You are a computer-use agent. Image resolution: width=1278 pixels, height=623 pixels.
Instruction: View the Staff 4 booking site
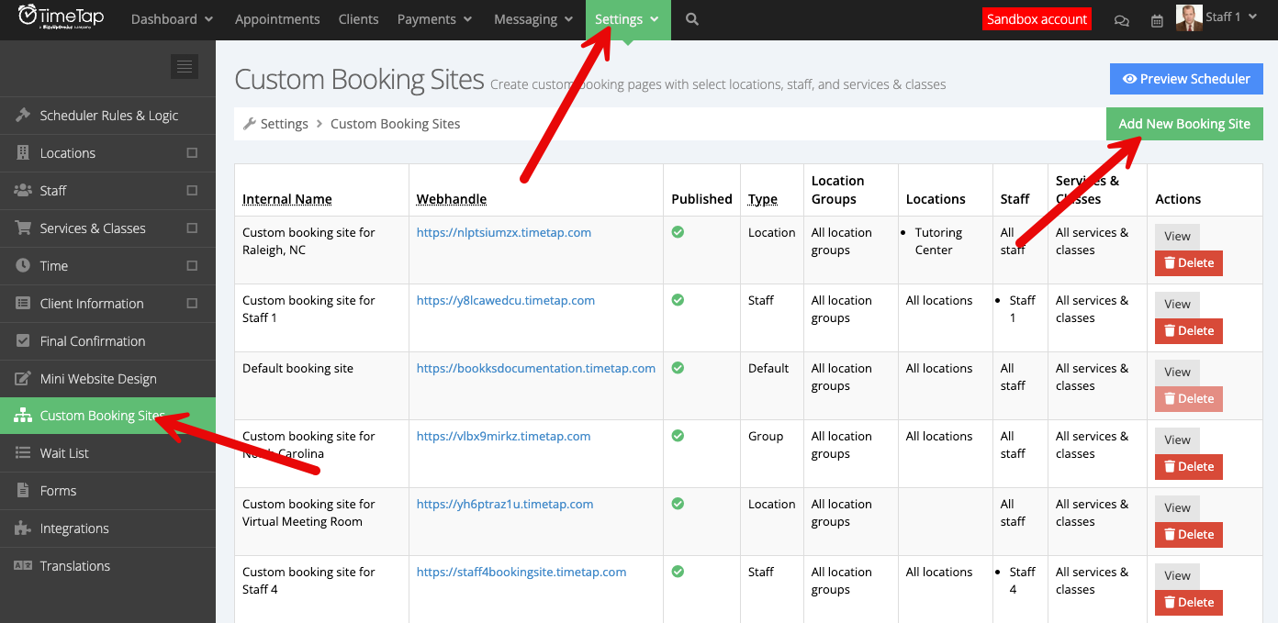pyautogui.click(x=1177, y=575)
